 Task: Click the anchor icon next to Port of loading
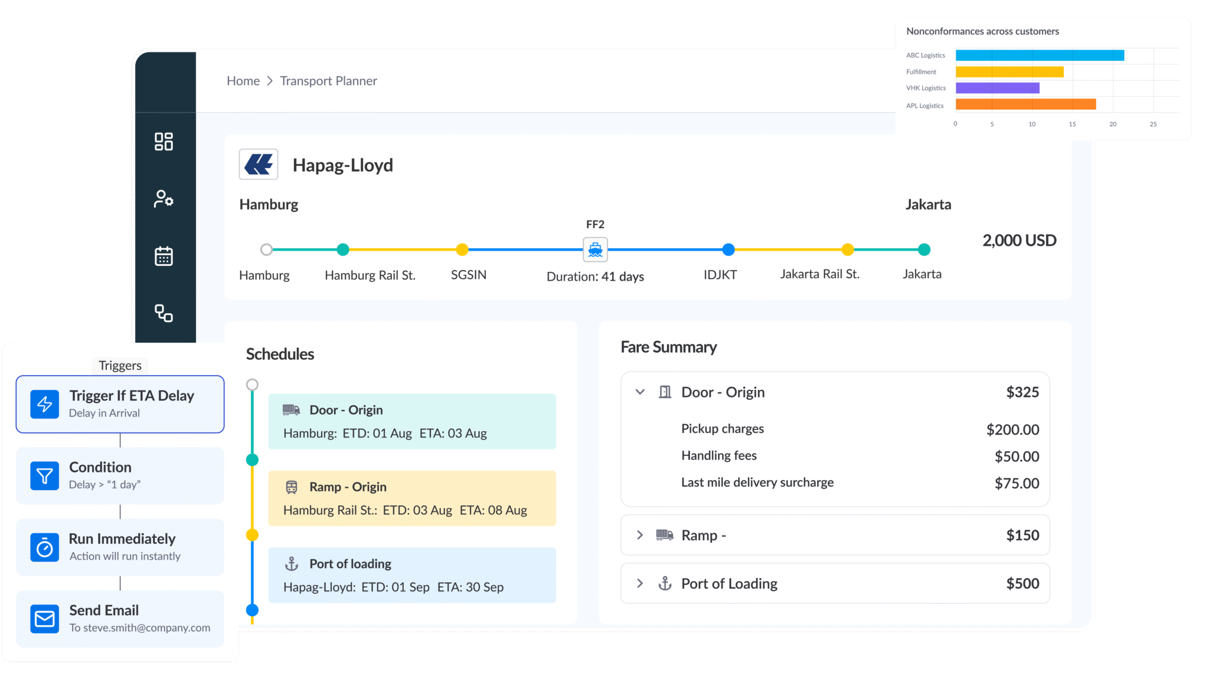[292, 564]
